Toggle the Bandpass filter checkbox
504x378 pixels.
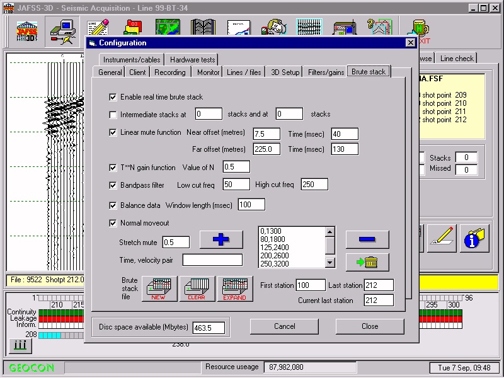click(x=113, y=185)
